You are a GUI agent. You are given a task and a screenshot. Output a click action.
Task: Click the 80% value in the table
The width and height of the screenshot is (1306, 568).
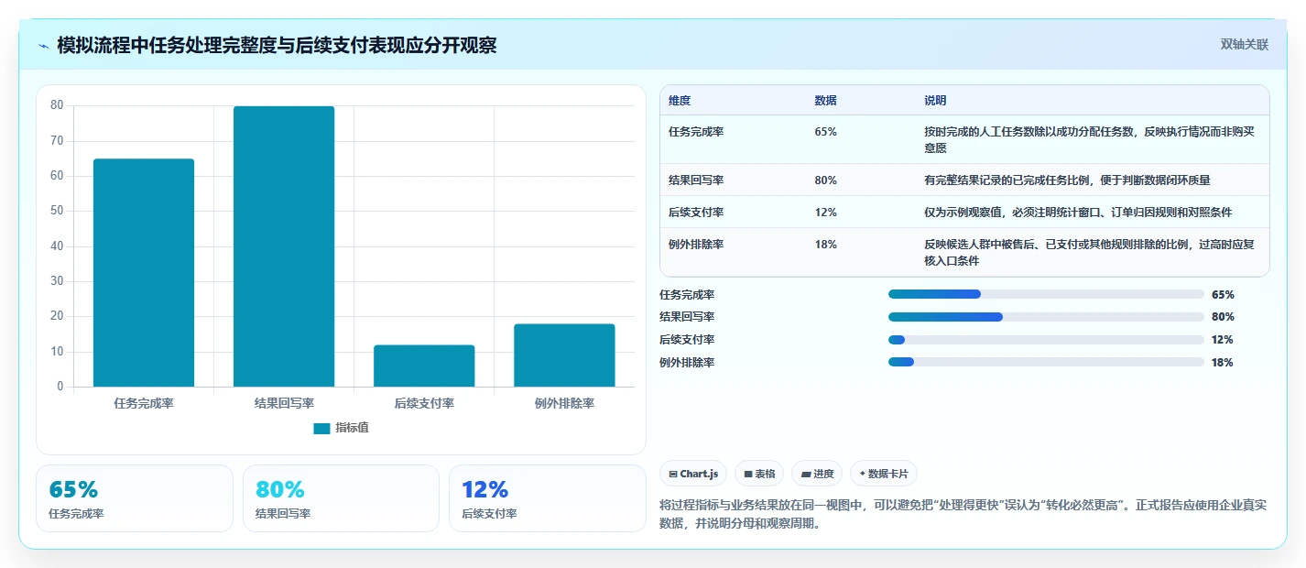pos(825,180)
